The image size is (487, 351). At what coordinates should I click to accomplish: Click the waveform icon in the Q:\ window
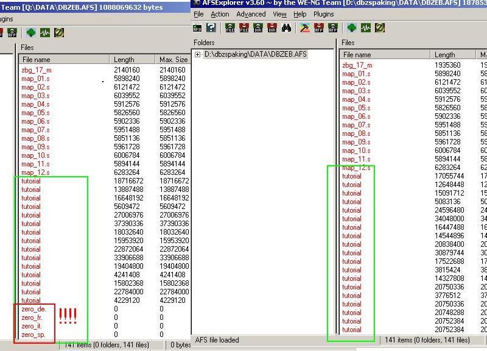click(x=44, y=33)
